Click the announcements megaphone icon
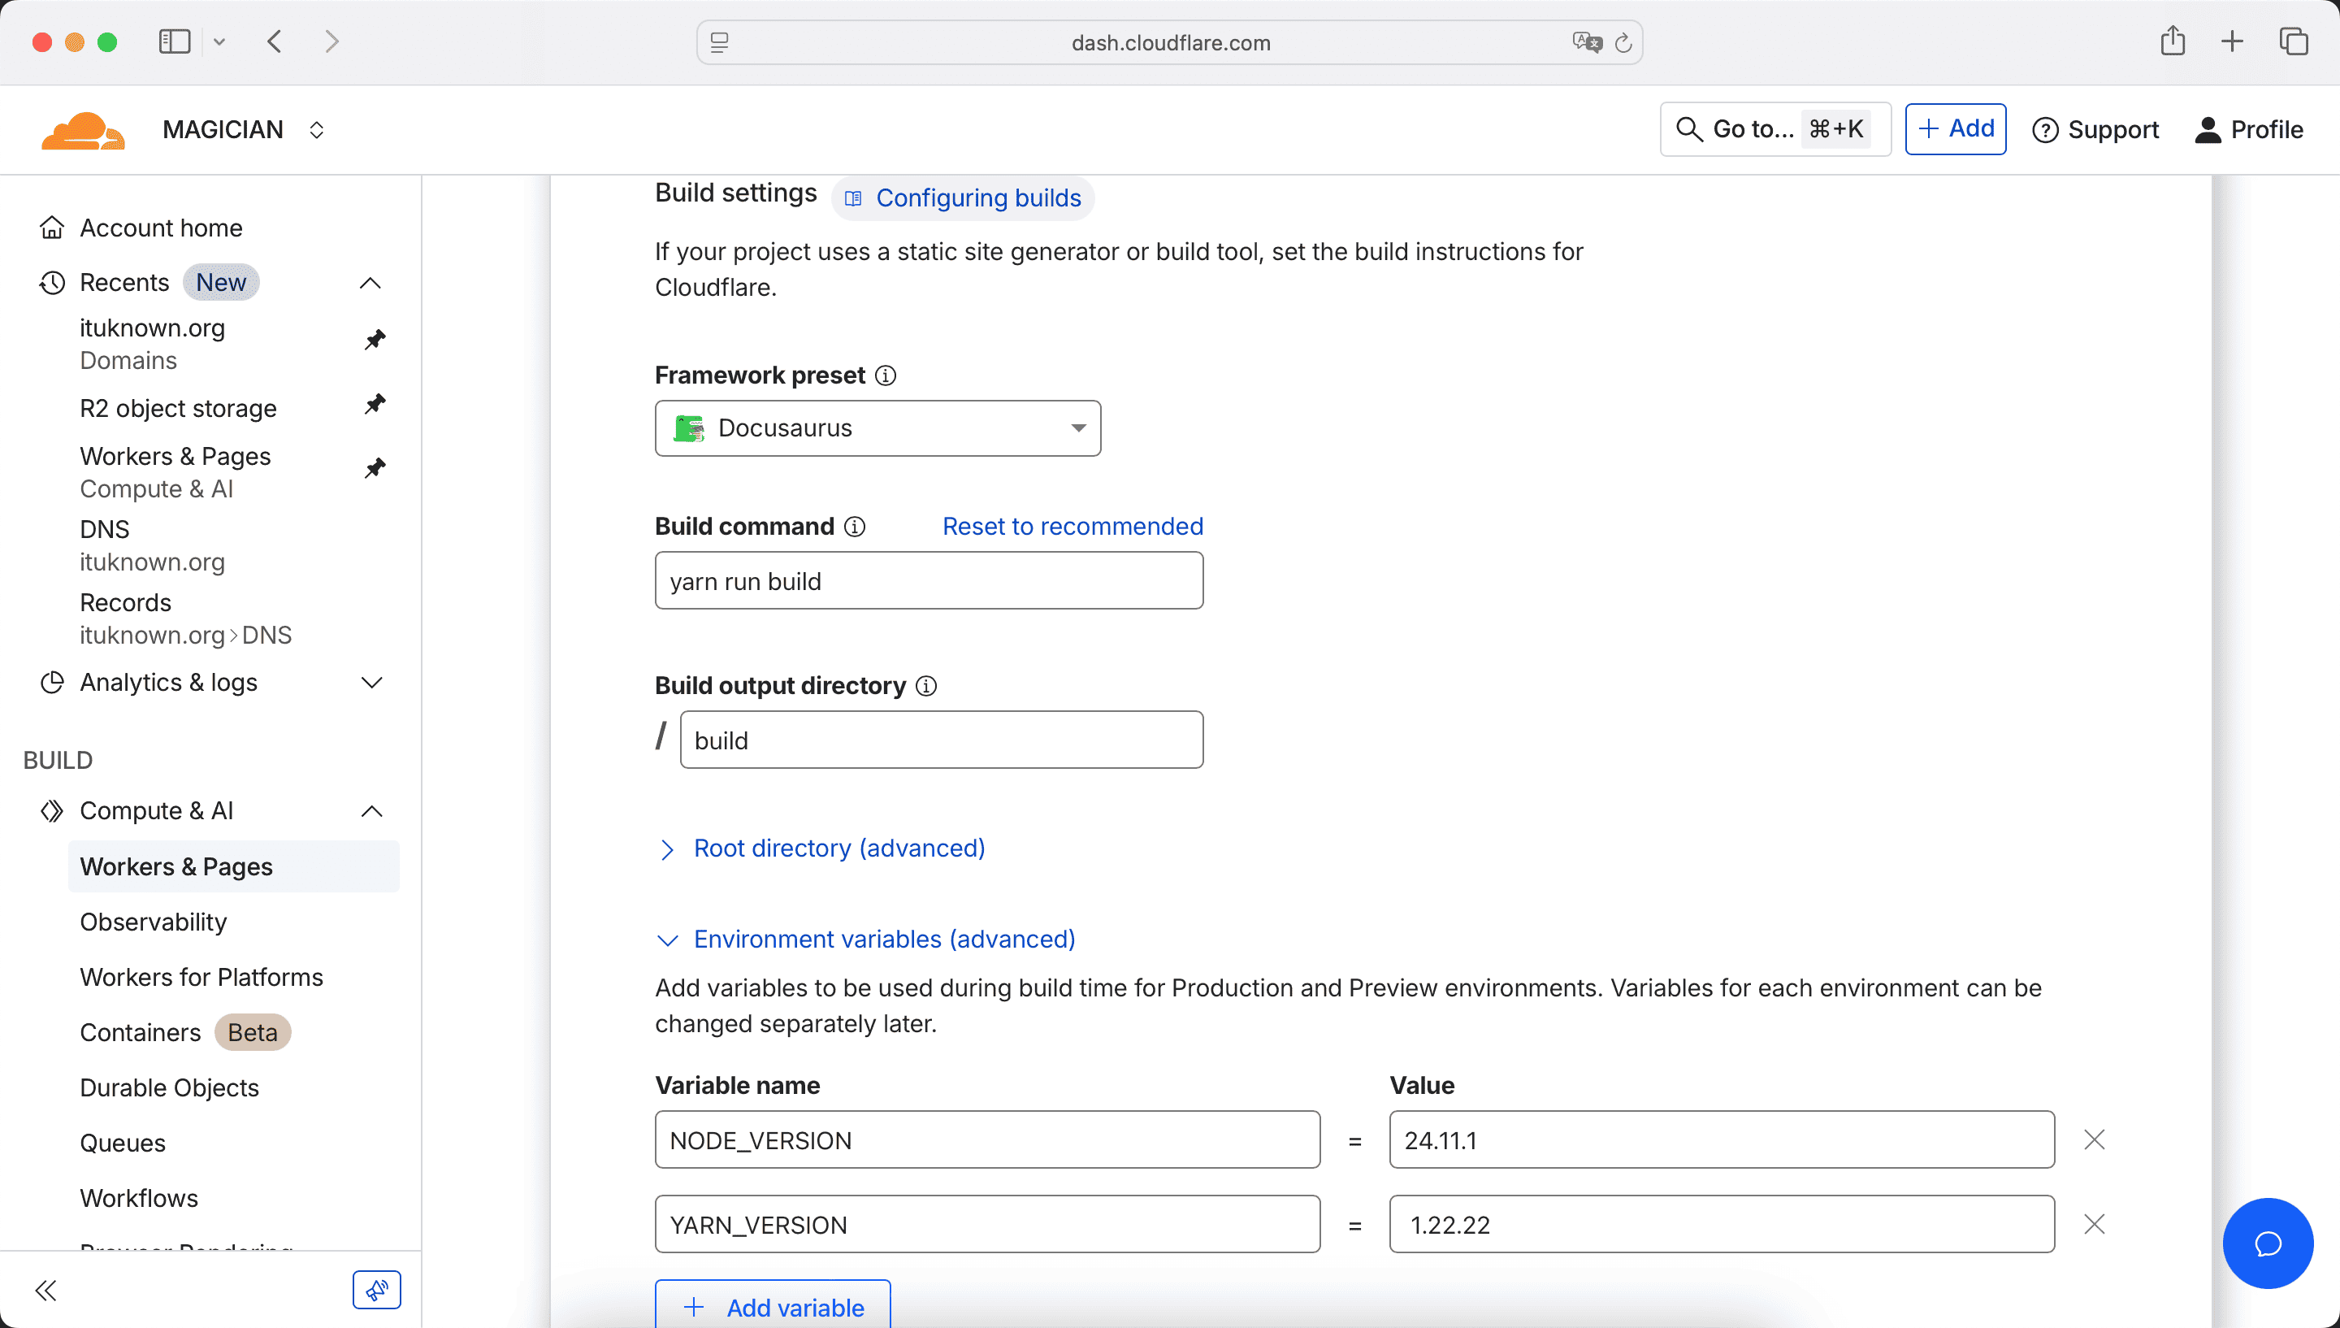Viewport: 2340px width, 1328px height. (376, 1290)
